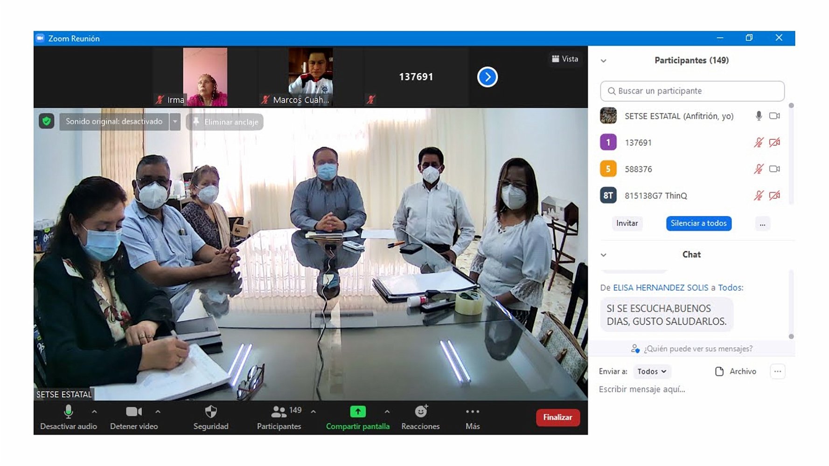Click 137691 tile muted microphone indicator
This screenshot has width=829, height=466.
click(x=371, y=99)
